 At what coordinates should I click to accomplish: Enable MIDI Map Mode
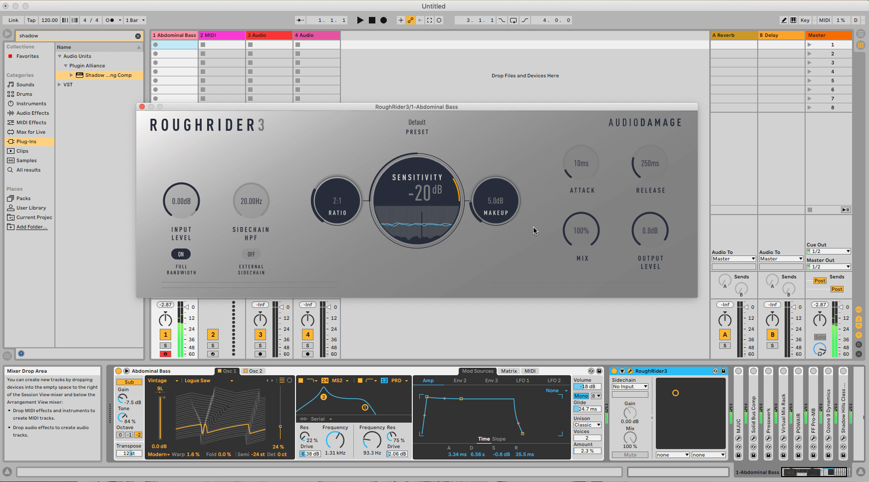[825, 20]
